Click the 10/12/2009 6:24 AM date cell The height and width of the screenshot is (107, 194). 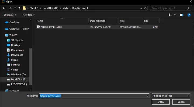pos(101,27)
